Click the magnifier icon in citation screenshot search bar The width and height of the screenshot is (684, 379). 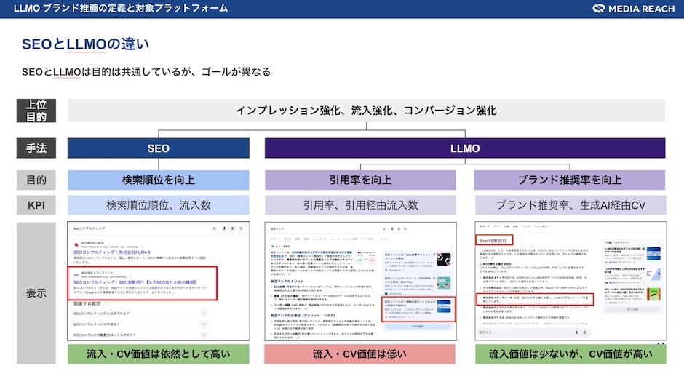(x=405, y=229)
